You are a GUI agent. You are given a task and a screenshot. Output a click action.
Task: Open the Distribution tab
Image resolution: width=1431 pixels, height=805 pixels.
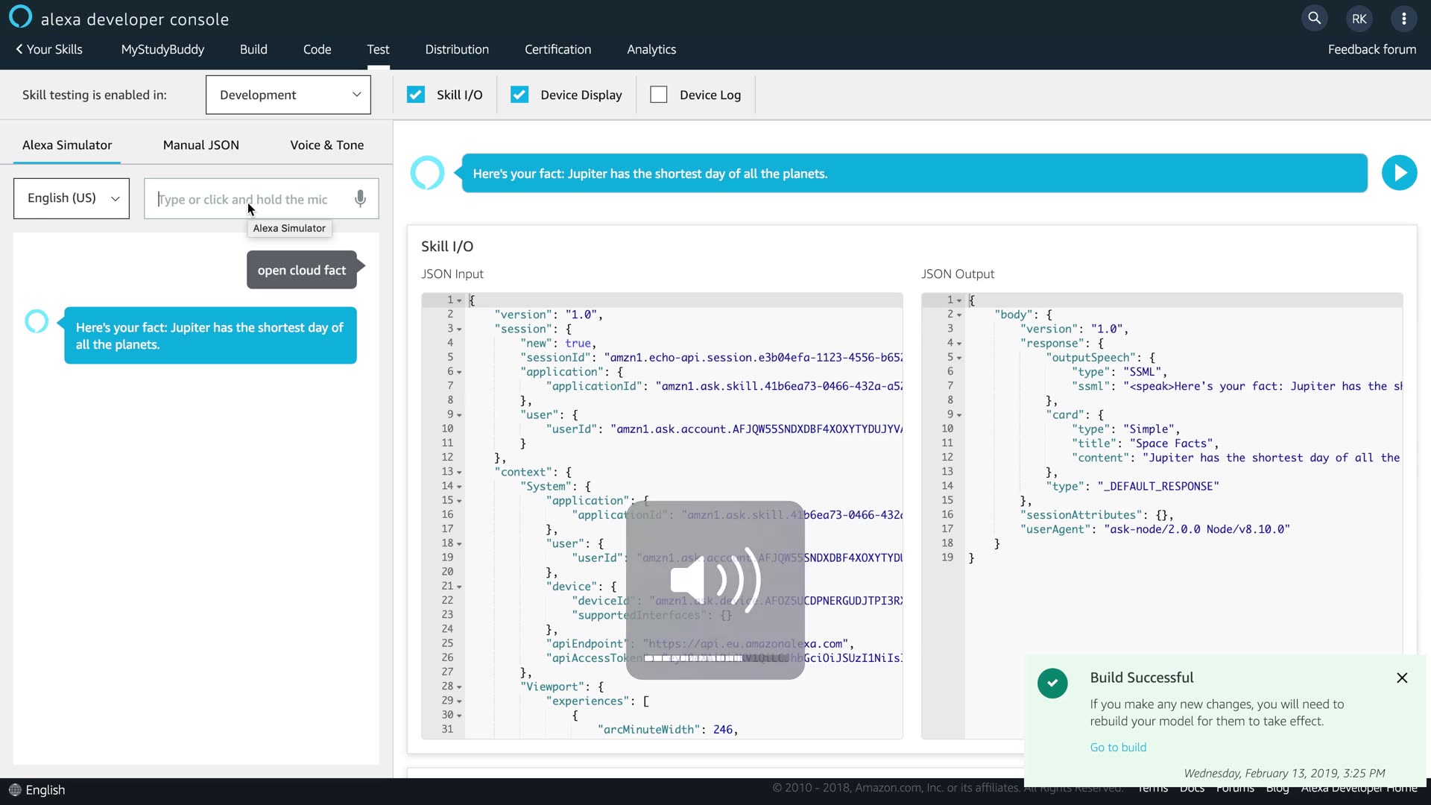pyautogui.click(x=457, y=49)
